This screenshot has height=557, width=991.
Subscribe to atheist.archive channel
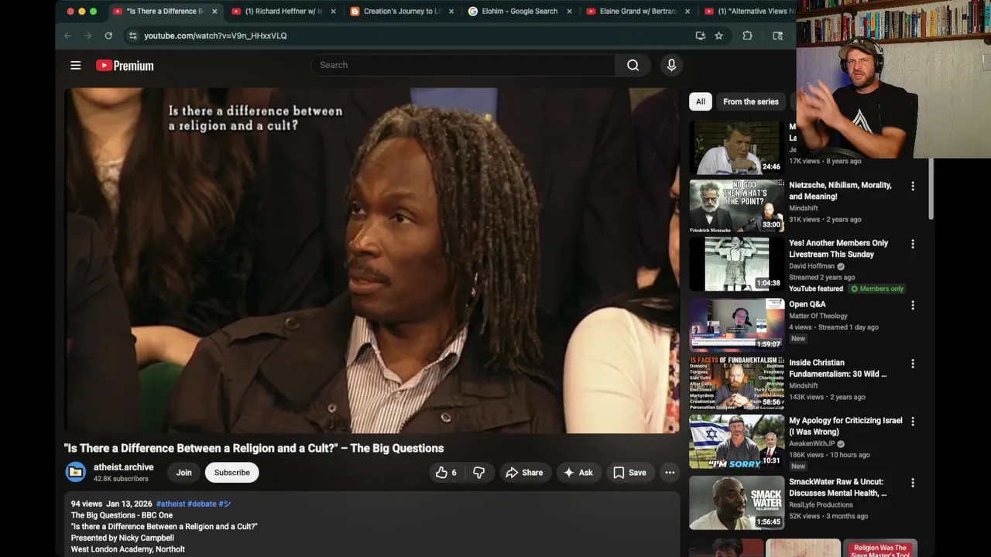[231, 473]
